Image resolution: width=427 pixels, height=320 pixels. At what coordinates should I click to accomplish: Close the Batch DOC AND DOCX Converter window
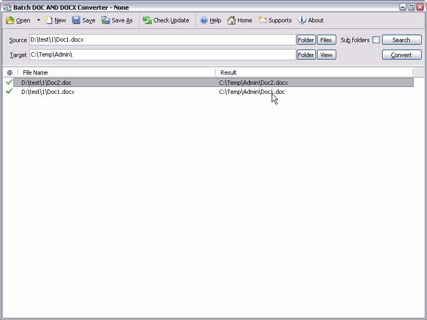420,7
